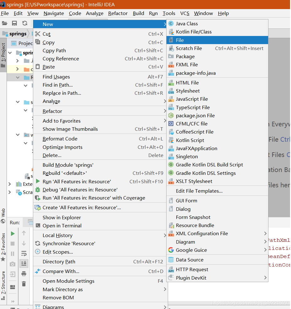This screenshot has width=291, height=309.
Task: Toggle scroll to end icon
Action: (24, 263)
